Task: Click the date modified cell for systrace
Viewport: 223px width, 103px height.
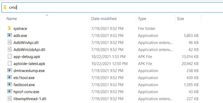Action: (x=107, y=28)
